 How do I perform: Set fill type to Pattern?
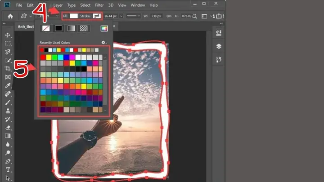(84, 28)
